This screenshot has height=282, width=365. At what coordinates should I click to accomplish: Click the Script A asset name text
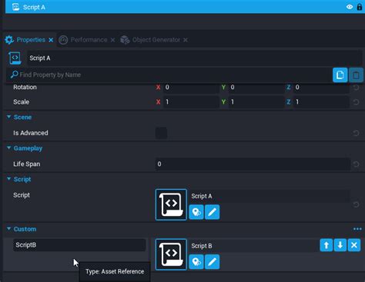[x=202, y=196]
